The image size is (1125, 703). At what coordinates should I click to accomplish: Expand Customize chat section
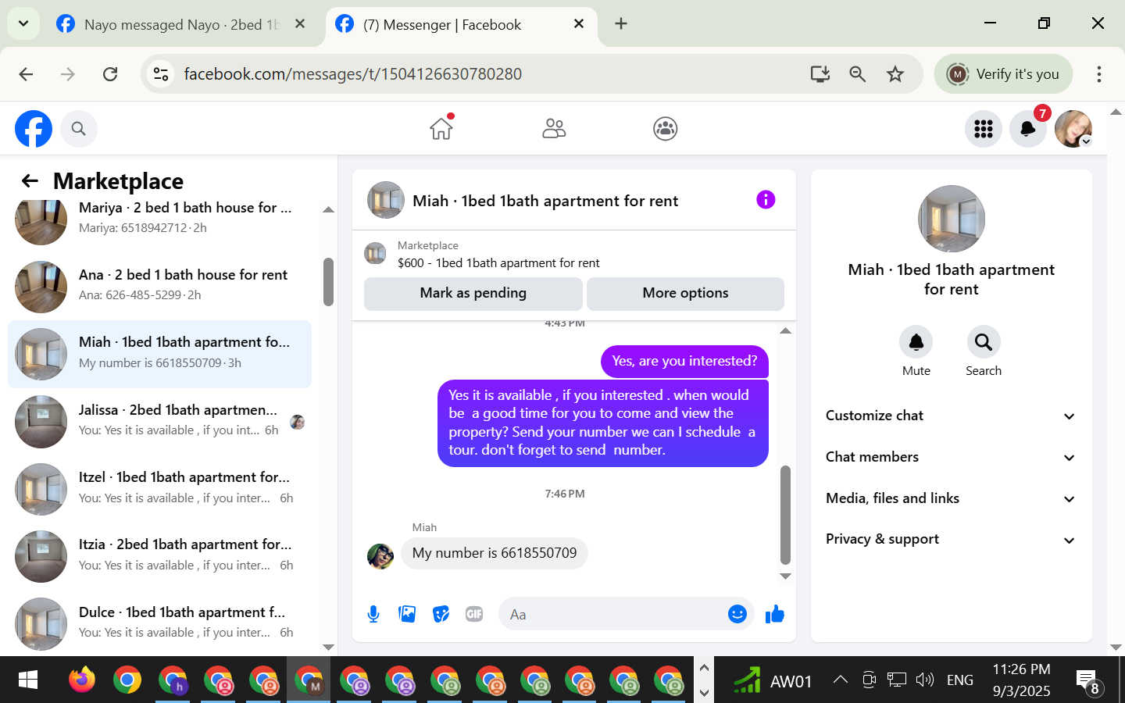pyautogui.click(x=951, y=416)
